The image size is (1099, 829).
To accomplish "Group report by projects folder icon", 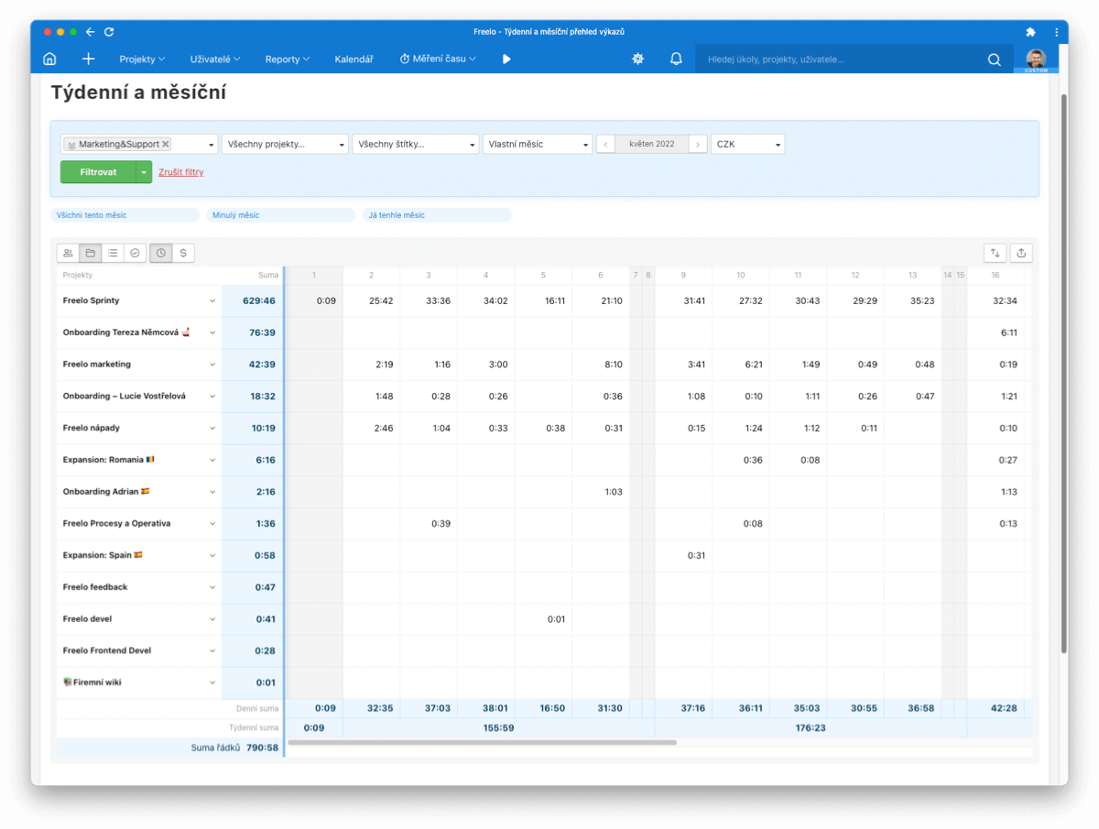I will tap(90, 253).
